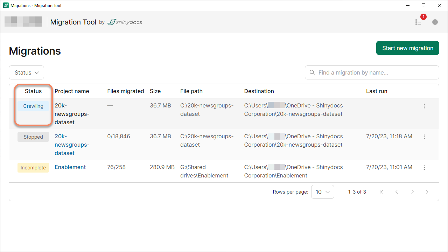Go to the next page arrow
The image size is (448, 252).
(x=412, y=192)
